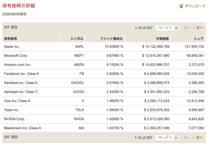Click the 1.94500 % fund ratio
The height and width of the screenshot is (146, 210).
click(115, 110)
